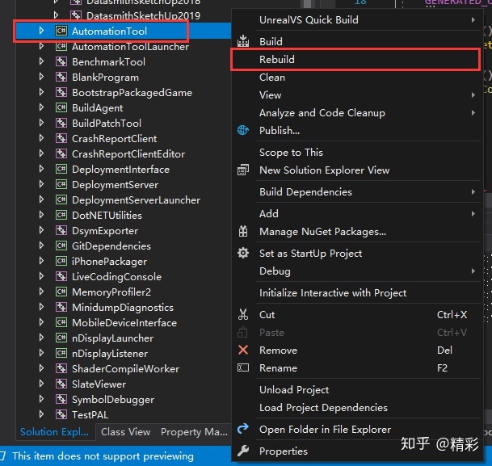This screenshot has height=466, width=492.
Task: Click the New Solution Explorer View icon
Action: click(243, 170)
